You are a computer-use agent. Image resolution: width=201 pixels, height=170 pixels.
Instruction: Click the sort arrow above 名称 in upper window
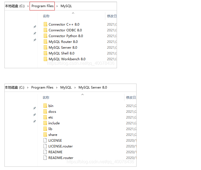click(x=73, y=13)
